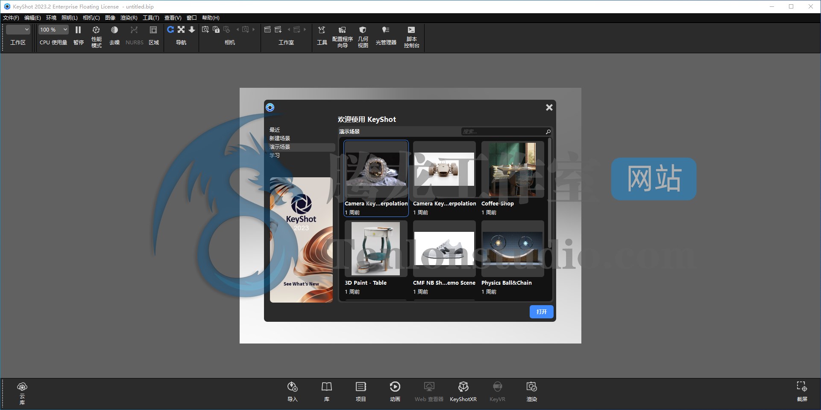Image resolution: width=821 pixels, height=410 pixels.
Task: Open the 帮助(H) menu
Action: [x=211, y=18]
